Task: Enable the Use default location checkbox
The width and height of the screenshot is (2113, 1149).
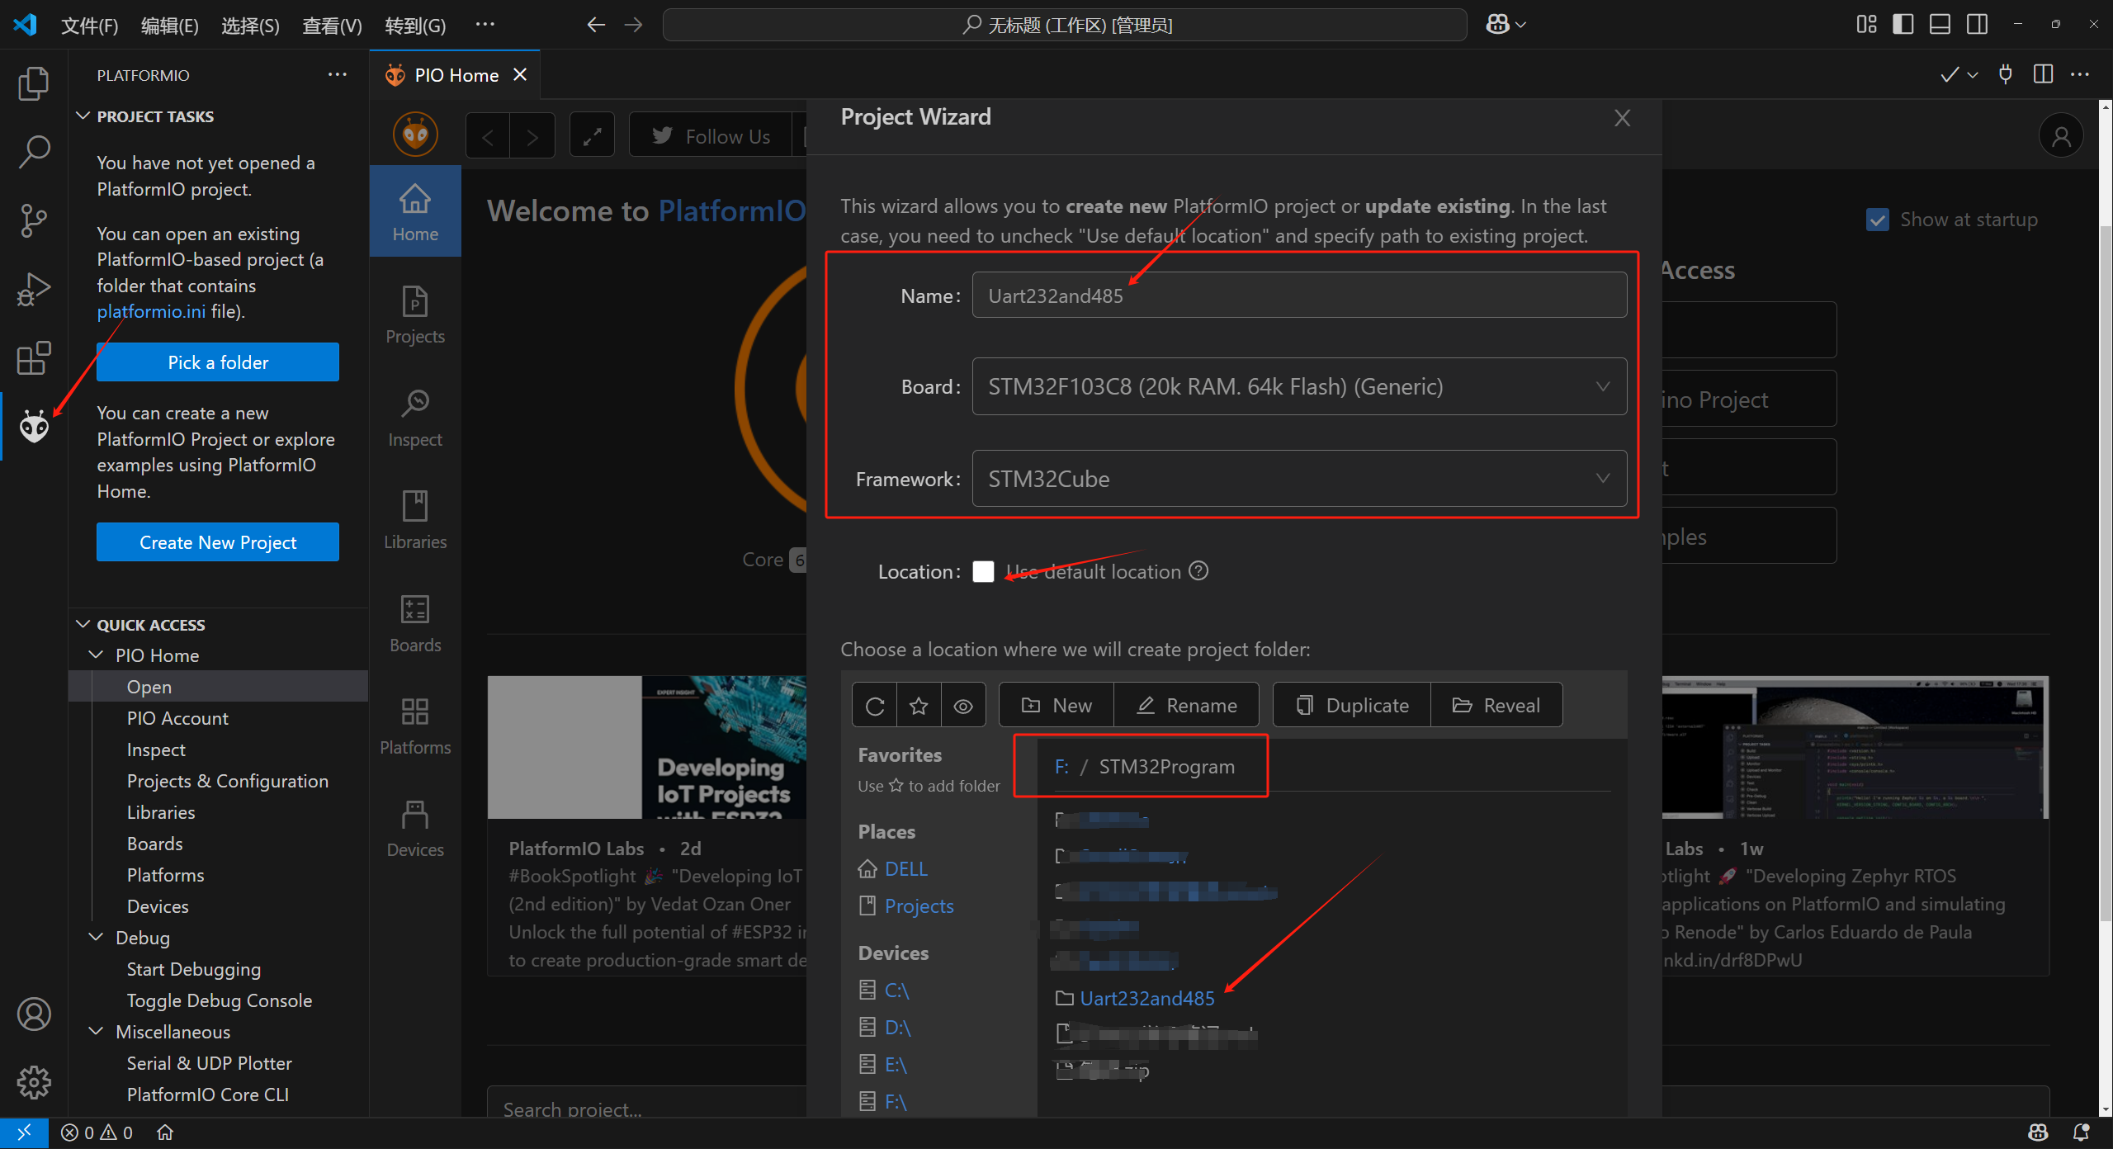Action: pyautogui.click(x=983, y=571)
